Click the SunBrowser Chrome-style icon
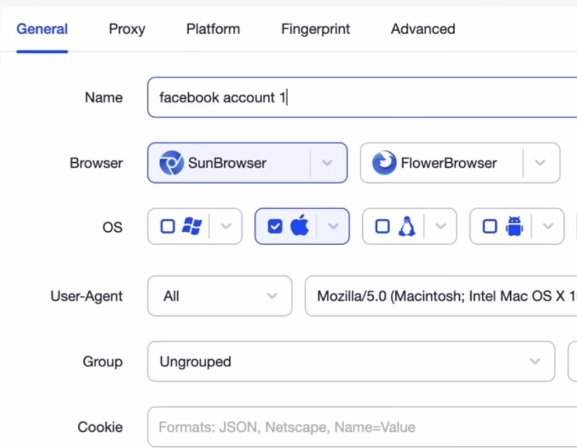The image size is (577, 448). (171, 163)
